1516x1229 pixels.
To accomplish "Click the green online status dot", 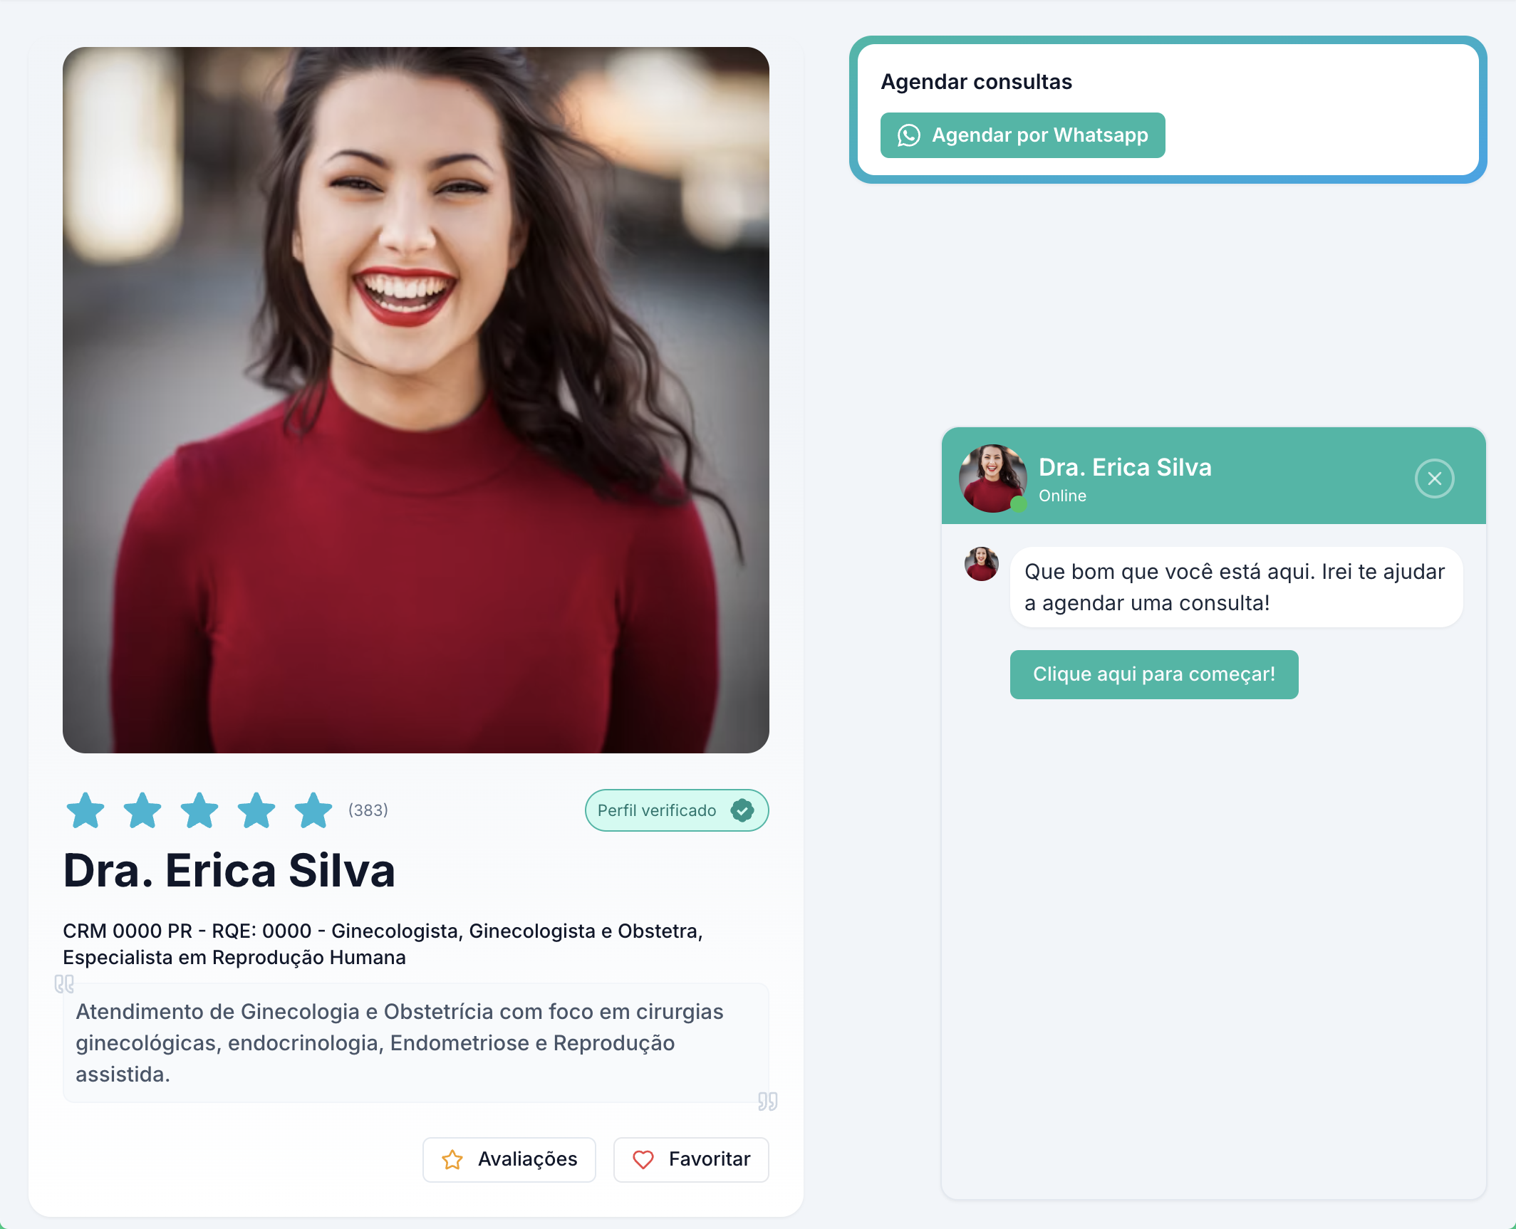I will (1019, 505).
